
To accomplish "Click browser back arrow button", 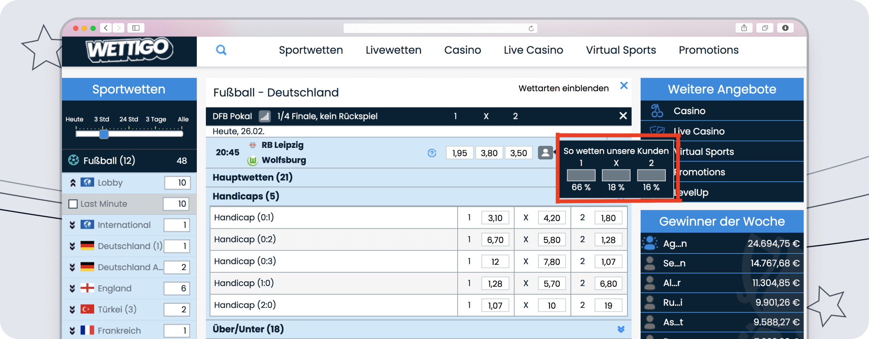I will pyautogui.click(x=106, y=28).
